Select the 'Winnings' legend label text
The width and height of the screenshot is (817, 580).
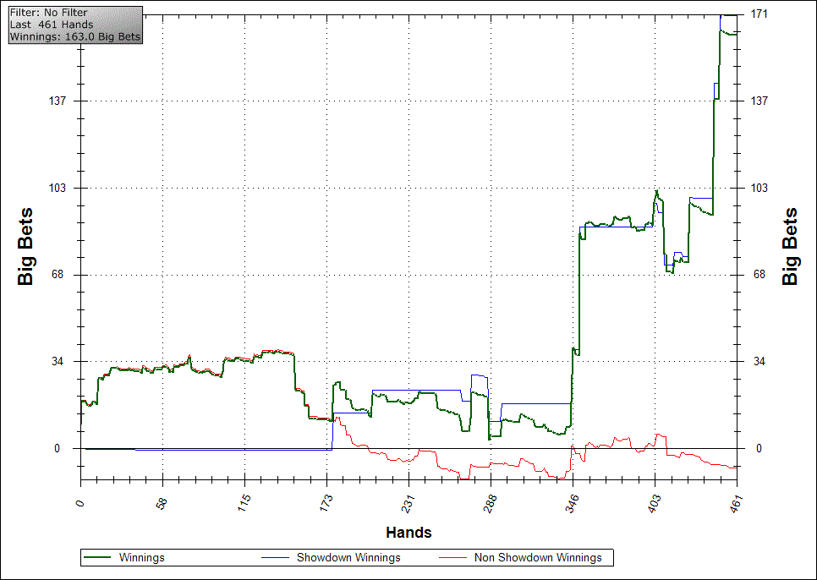141,558
